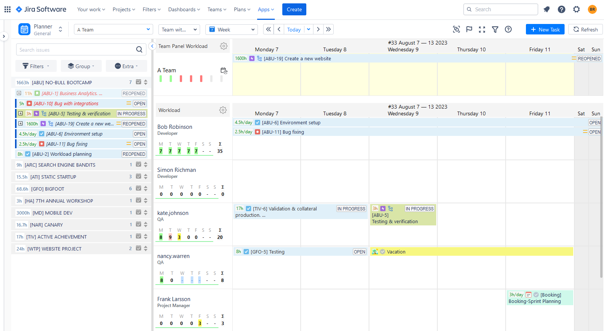Click the New Task button
This screenshot has width=604, height=331.
coord(545,29)
